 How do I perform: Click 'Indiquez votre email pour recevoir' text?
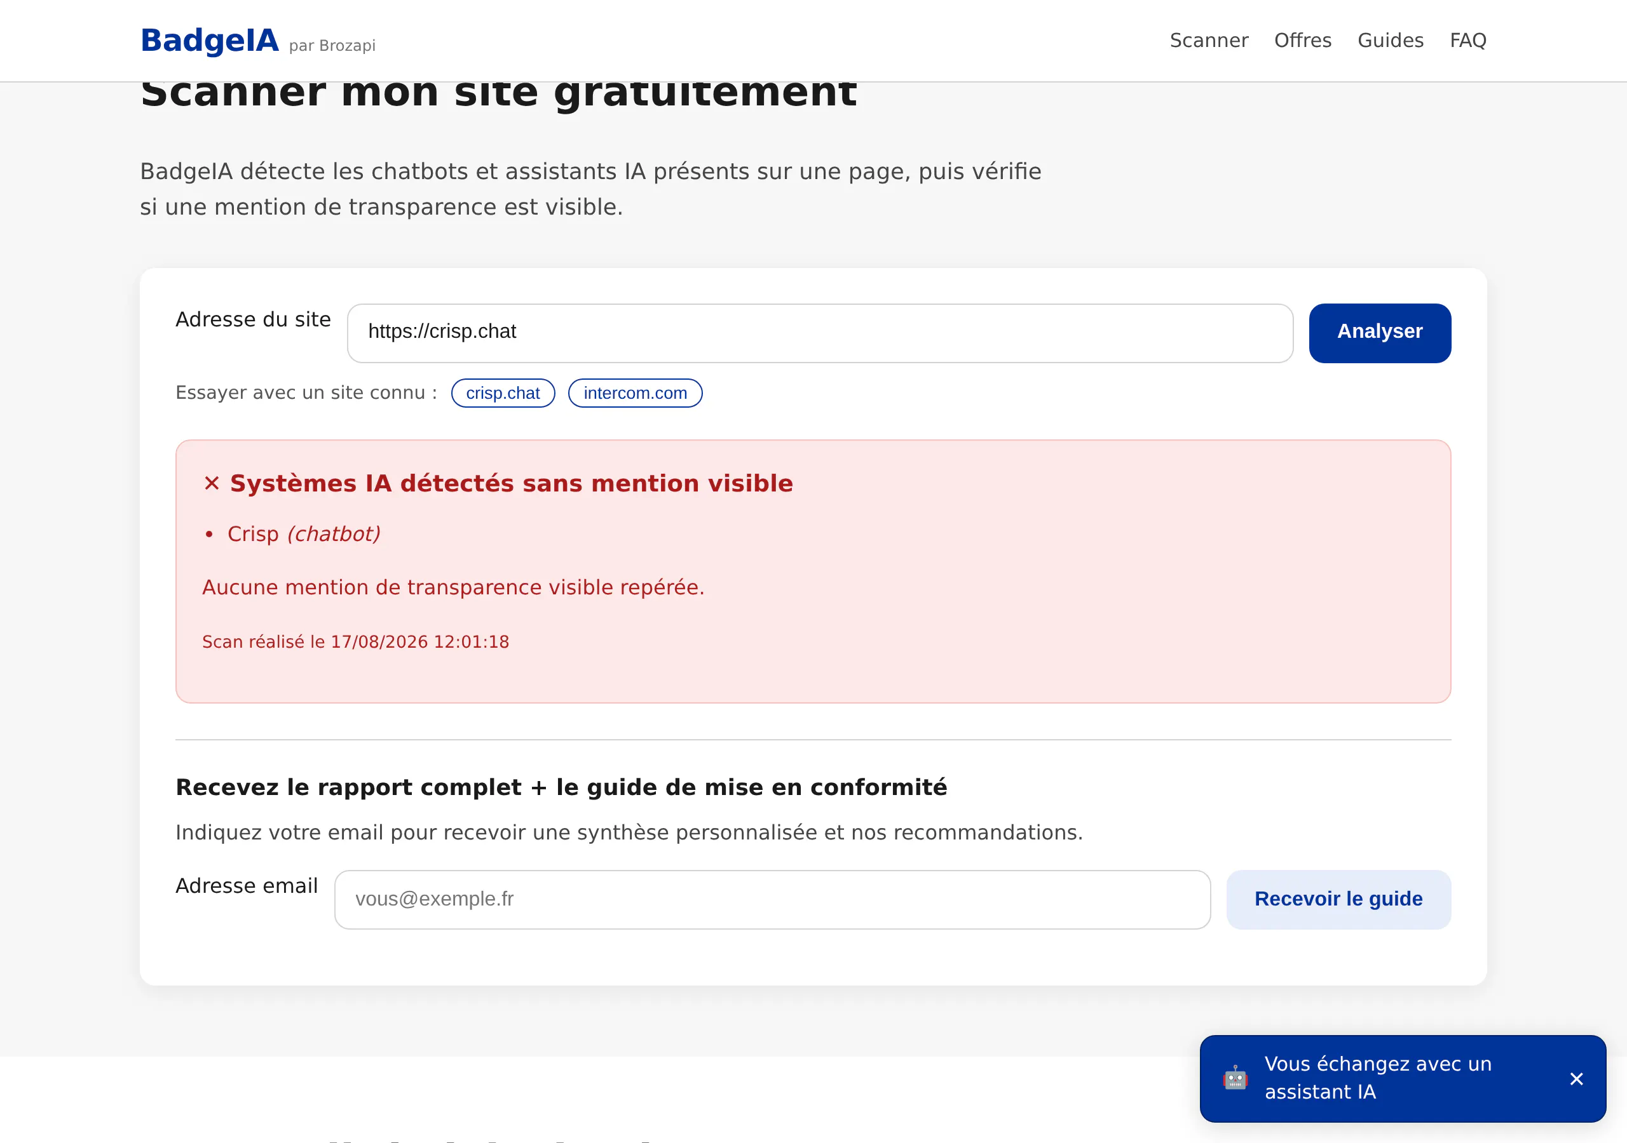(629, 832)
